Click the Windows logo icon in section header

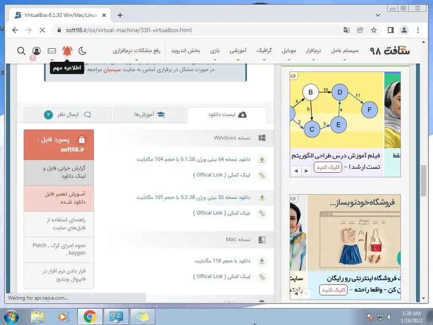coord(262,138)
